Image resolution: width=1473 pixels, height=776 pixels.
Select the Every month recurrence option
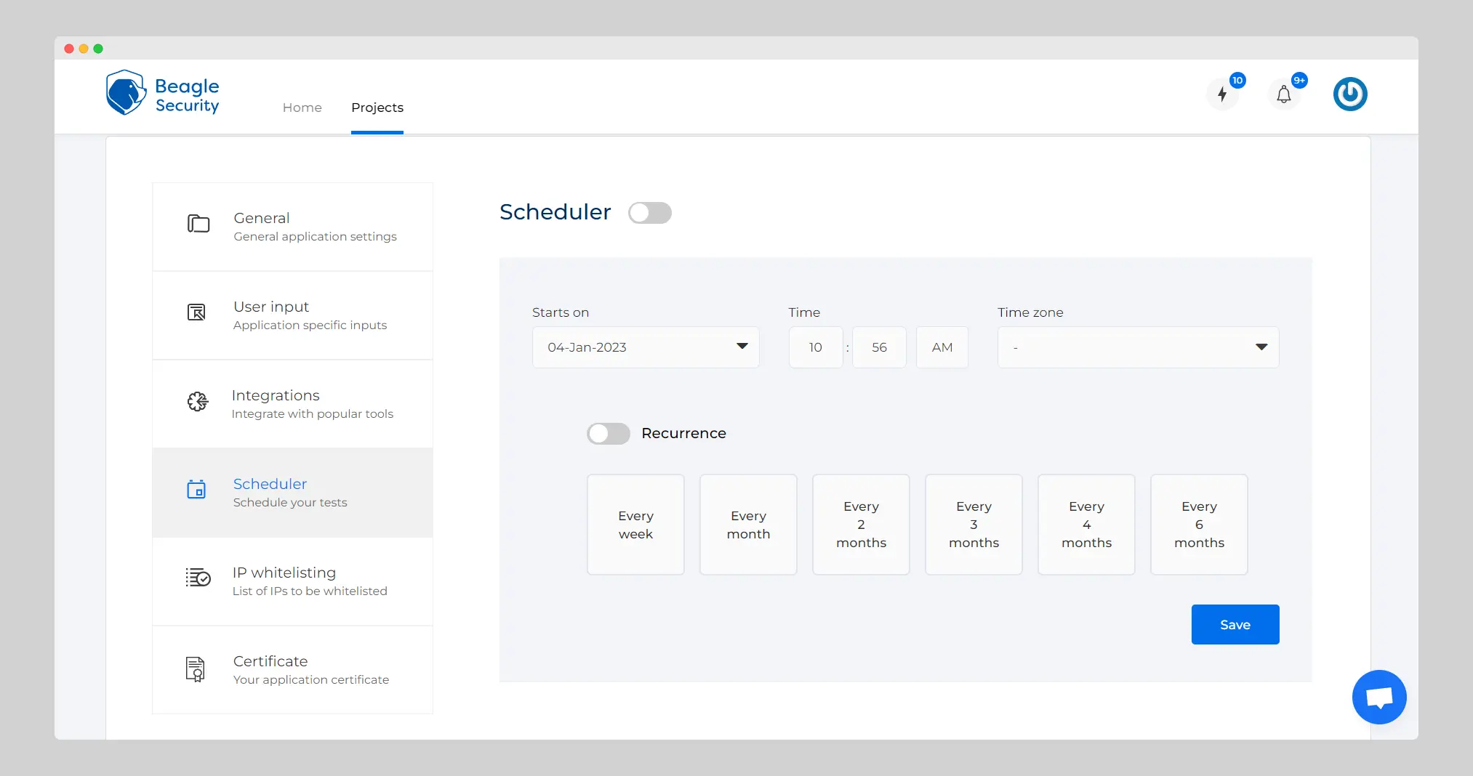pyautogui.click(x=748, y=525)
